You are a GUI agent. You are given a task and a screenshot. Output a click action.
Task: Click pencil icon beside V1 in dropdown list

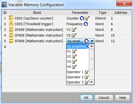[x=74, y=51]
